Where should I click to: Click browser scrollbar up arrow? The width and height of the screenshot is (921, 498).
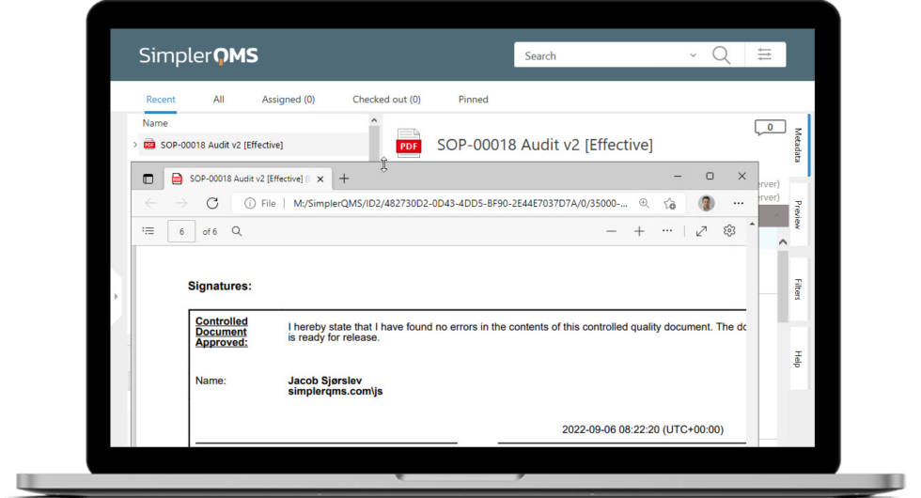click(x=753, y=225)
